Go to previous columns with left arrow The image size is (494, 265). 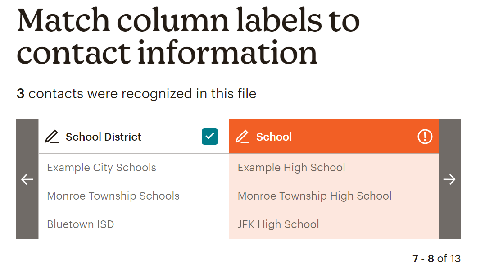(x=27, y=179)
